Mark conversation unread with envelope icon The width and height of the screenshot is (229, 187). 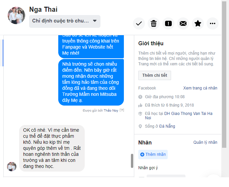(183, 23)
